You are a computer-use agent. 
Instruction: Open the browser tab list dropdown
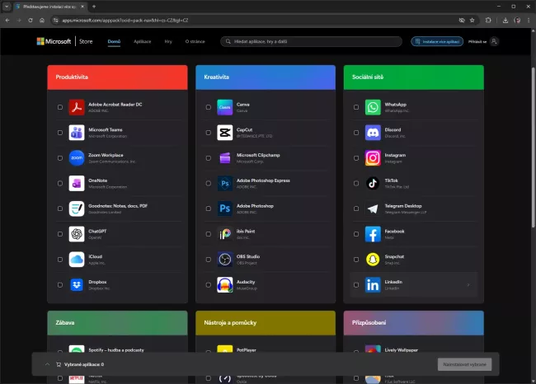(7, 7)
